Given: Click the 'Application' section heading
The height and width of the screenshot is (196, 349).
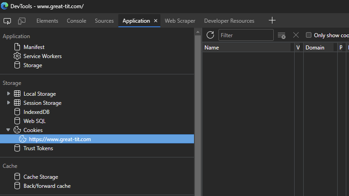Looking at the screenshot, I should tap(16, 36).
